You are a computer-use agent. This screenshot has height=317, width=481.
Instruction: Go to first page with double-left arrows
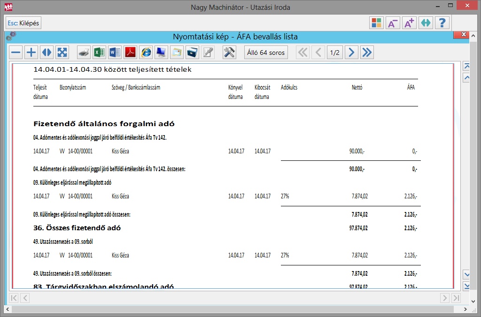coord(303,53)
